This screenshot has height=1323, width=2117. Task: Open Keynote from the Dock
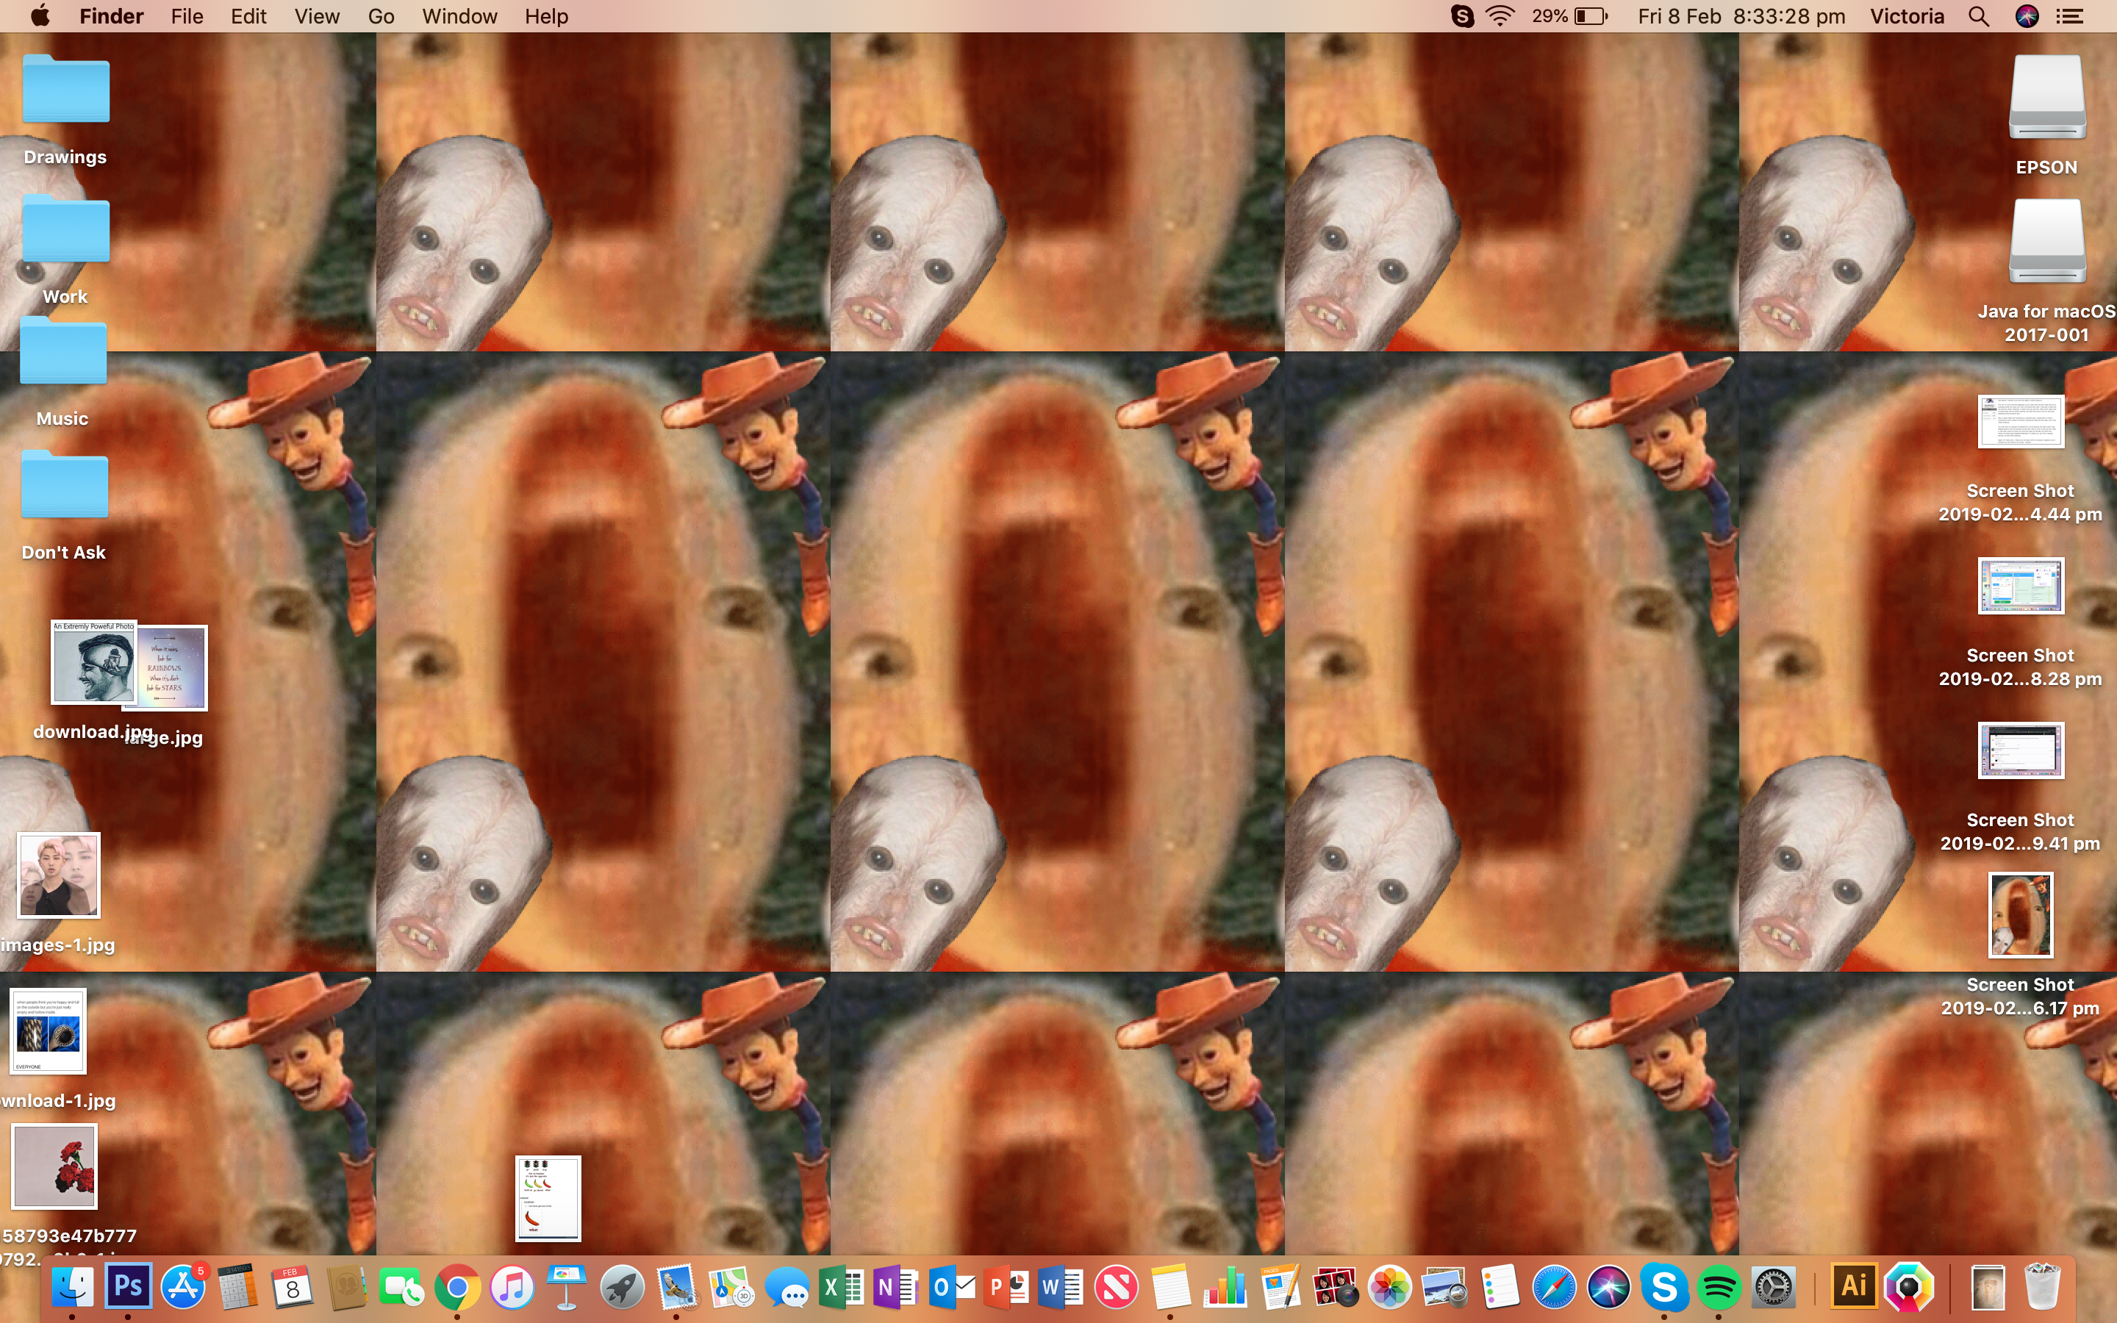[567, 1286]
